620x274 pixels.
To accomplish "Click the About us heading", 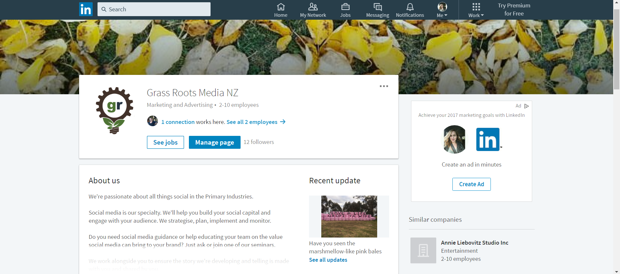I will click(x=104, y=181).
